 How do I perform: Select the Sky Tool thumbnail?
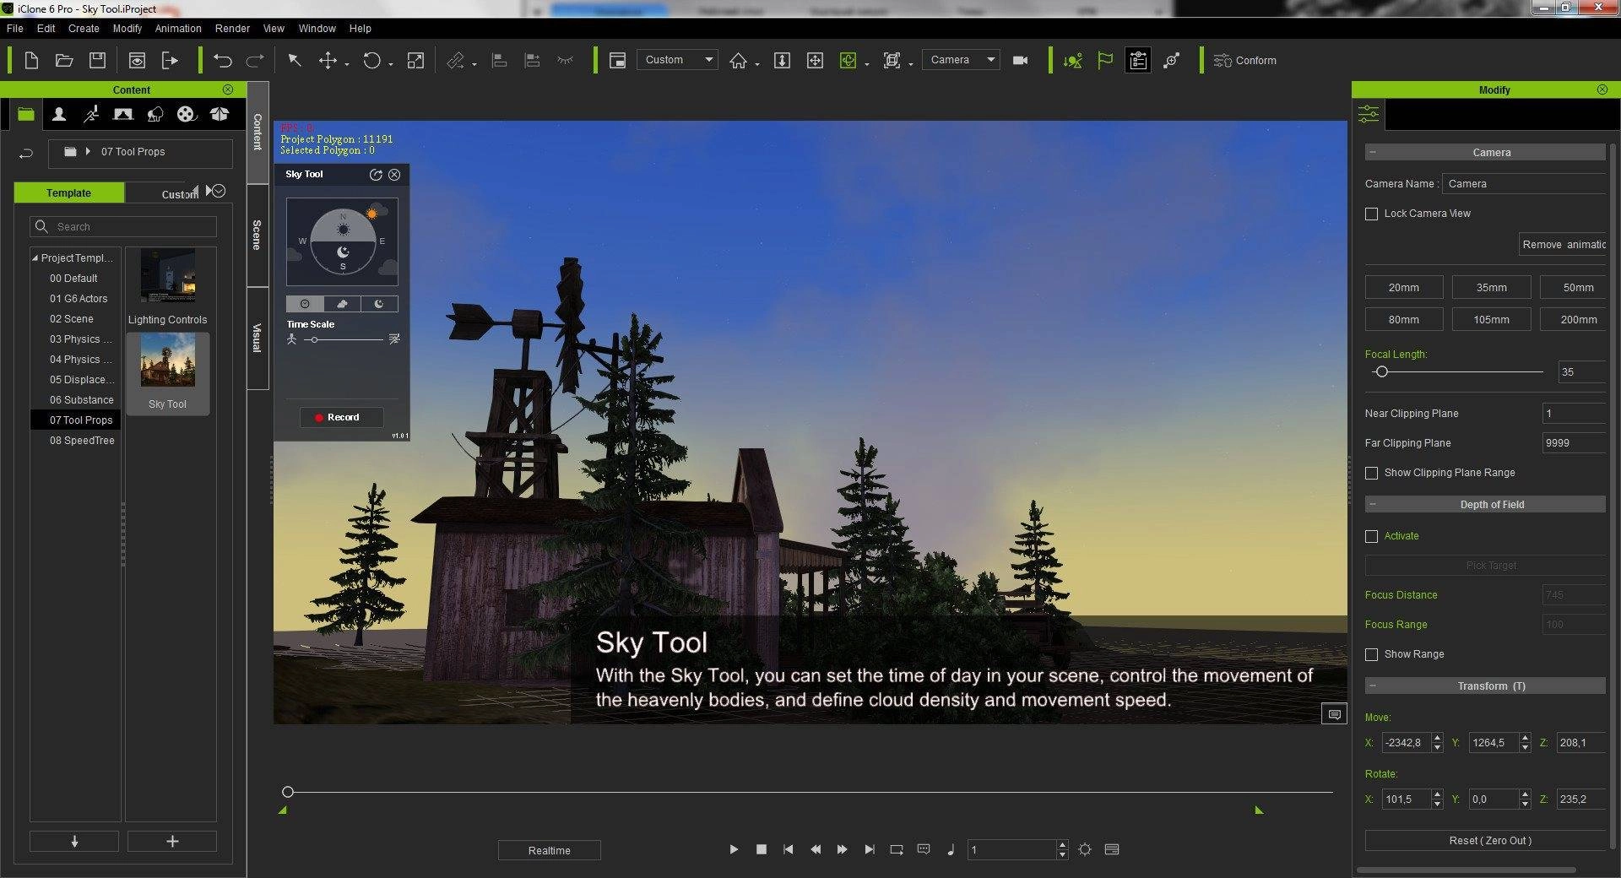click(168, 372)
